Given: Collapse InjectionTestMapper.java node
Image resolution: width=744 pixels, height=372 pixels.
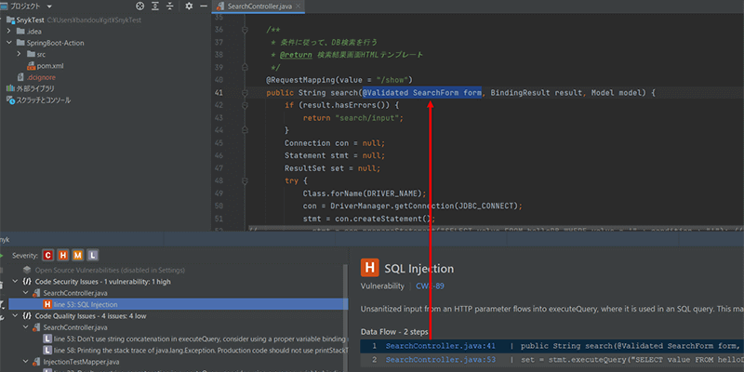Looking at the screenshot, I should coord(26,362).
